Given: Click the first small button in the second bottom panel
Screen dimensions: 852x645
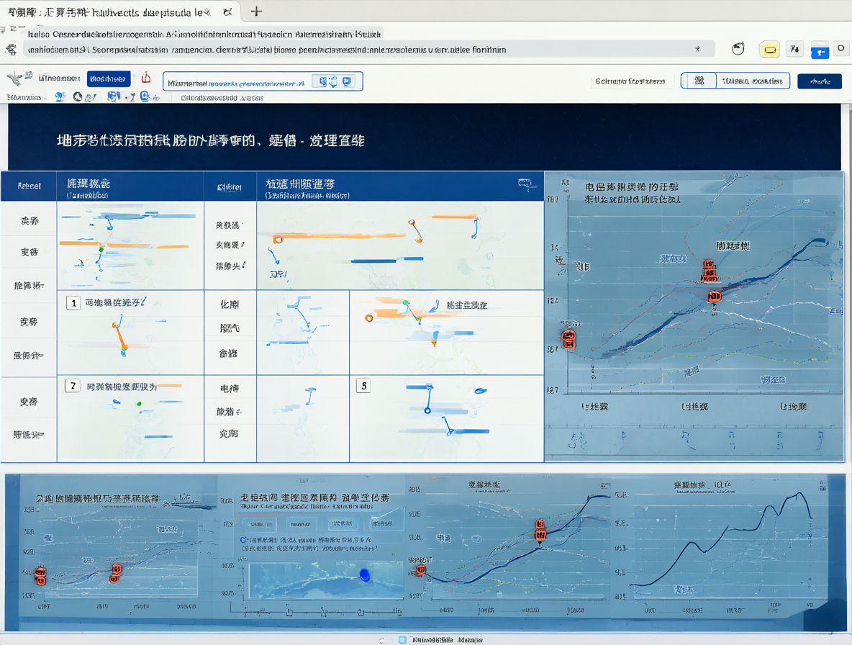Looking at the screenshot, I should pos(260,524).
